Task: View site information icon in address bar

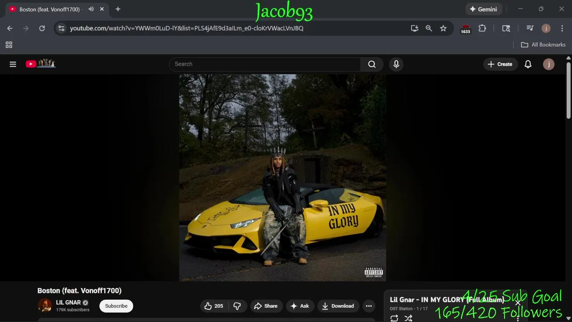Action: [62, 28]
